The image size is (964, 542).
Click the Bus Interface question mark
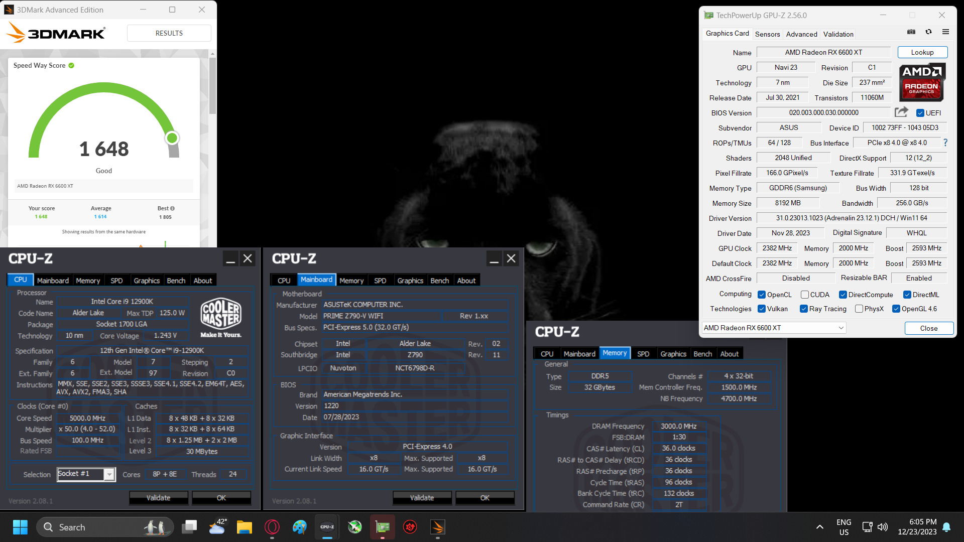coord(945,143)
